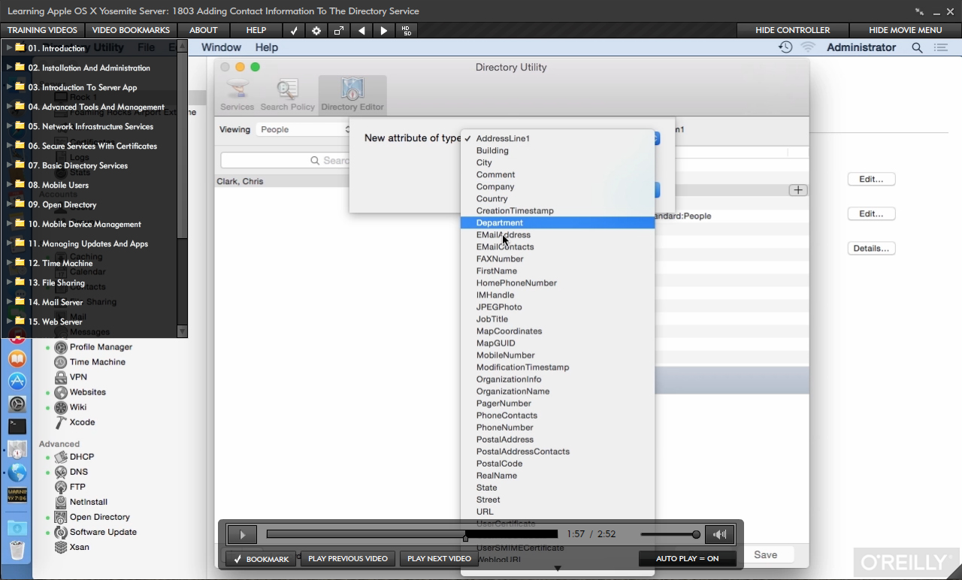
Task: Open the Profile Manager service icon
Action: coord(61,347)
